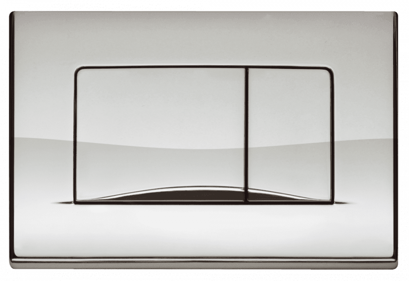The image size is (409, 281).
Task: Click the top border of the large button
Action: tap(159, 68)
